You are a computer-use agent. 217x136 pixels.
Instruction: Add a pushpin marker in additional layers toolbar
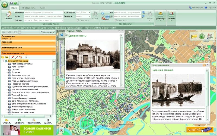coord(12,57)
